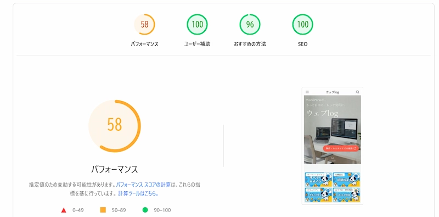Viewport: 439px width, 217px height.
Task: Click the 0–49 legend text
Action: pyautogui.click(x=78, y=210)
